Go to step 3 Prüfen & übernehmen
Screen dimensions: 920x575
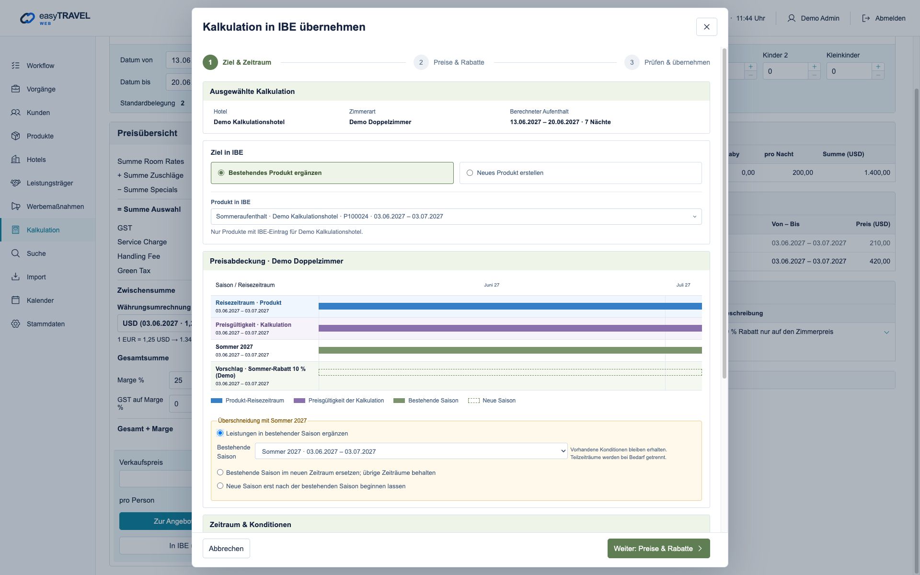click(x=667, y=62)
